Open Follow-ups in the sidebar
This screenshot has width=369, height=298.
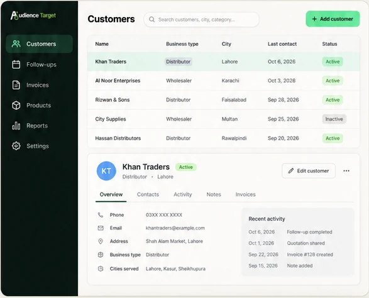coord(40,65)
